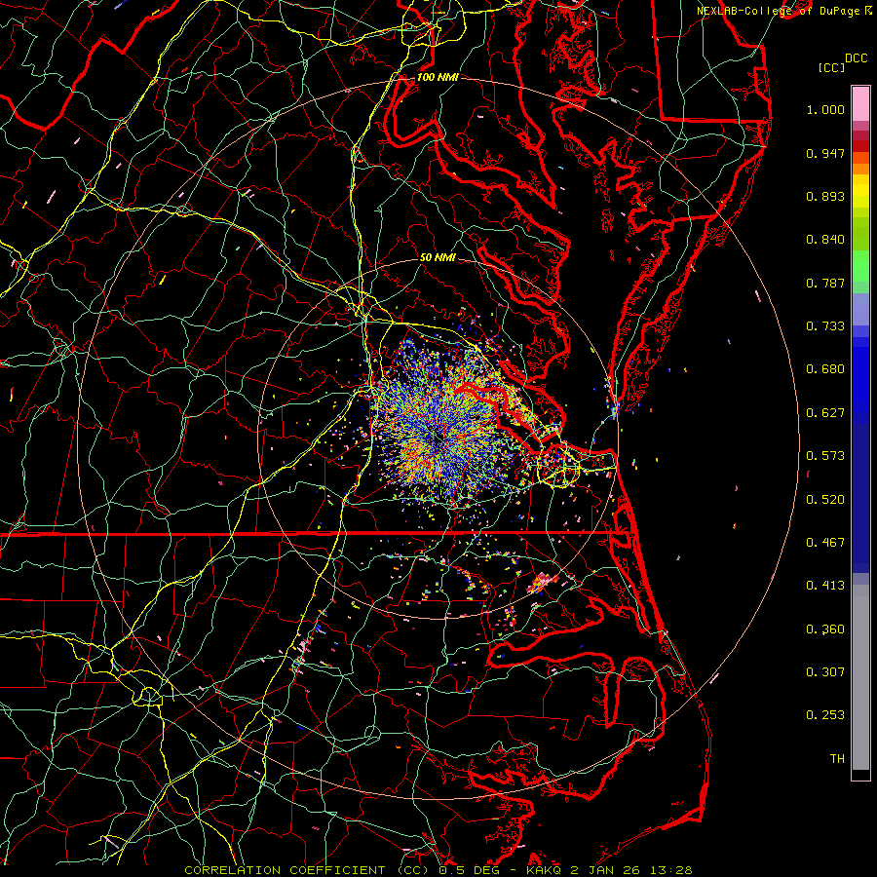
Task: Click the DCC label above the color scale
Action: click(x=857, y=58)
